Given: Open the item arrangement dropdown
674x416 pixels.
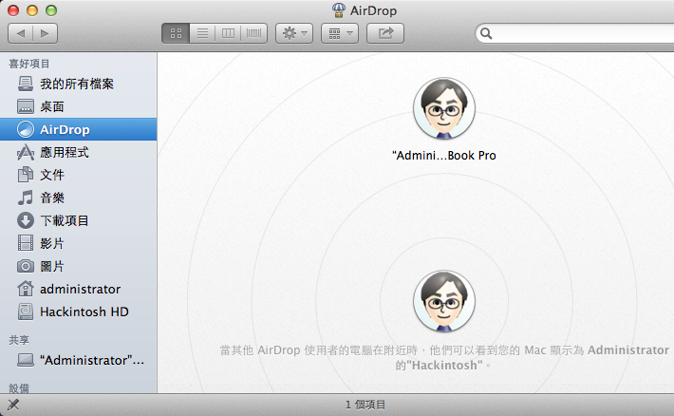Looking at the screenshot, I should pyautogui.click(x=340, y=33).
